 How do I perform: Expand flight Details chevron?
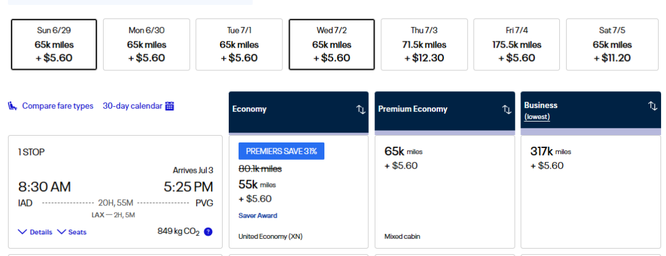tap(23, 232)
